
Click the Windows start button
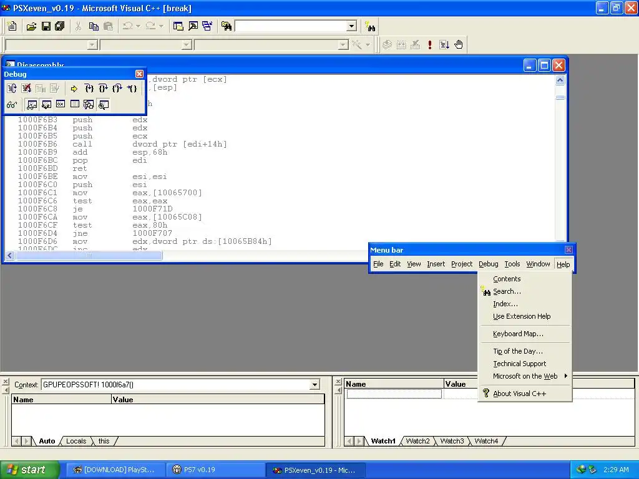pos(30,470)
